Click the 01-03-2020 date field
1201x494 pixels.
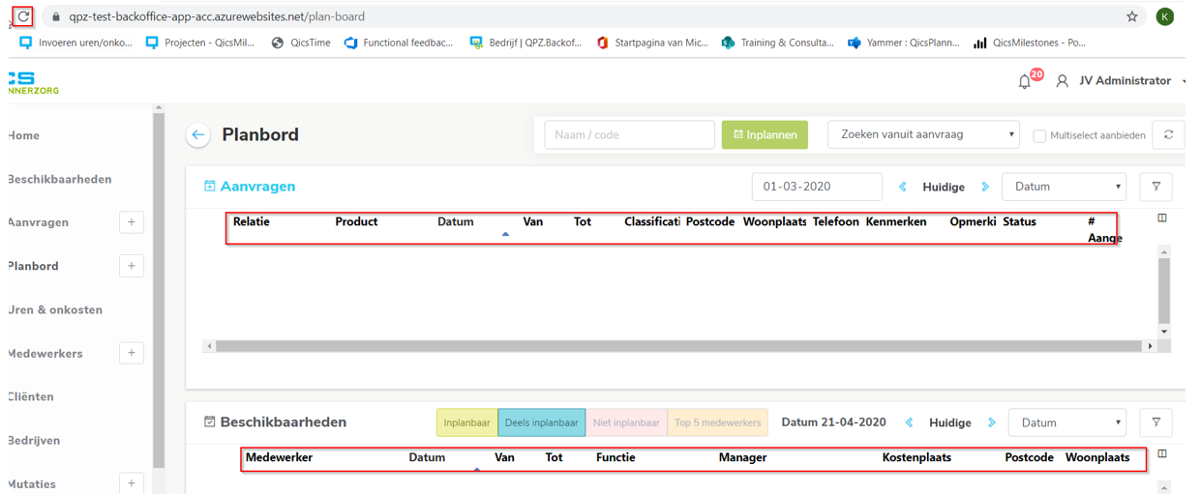click(x=817, y=187)
